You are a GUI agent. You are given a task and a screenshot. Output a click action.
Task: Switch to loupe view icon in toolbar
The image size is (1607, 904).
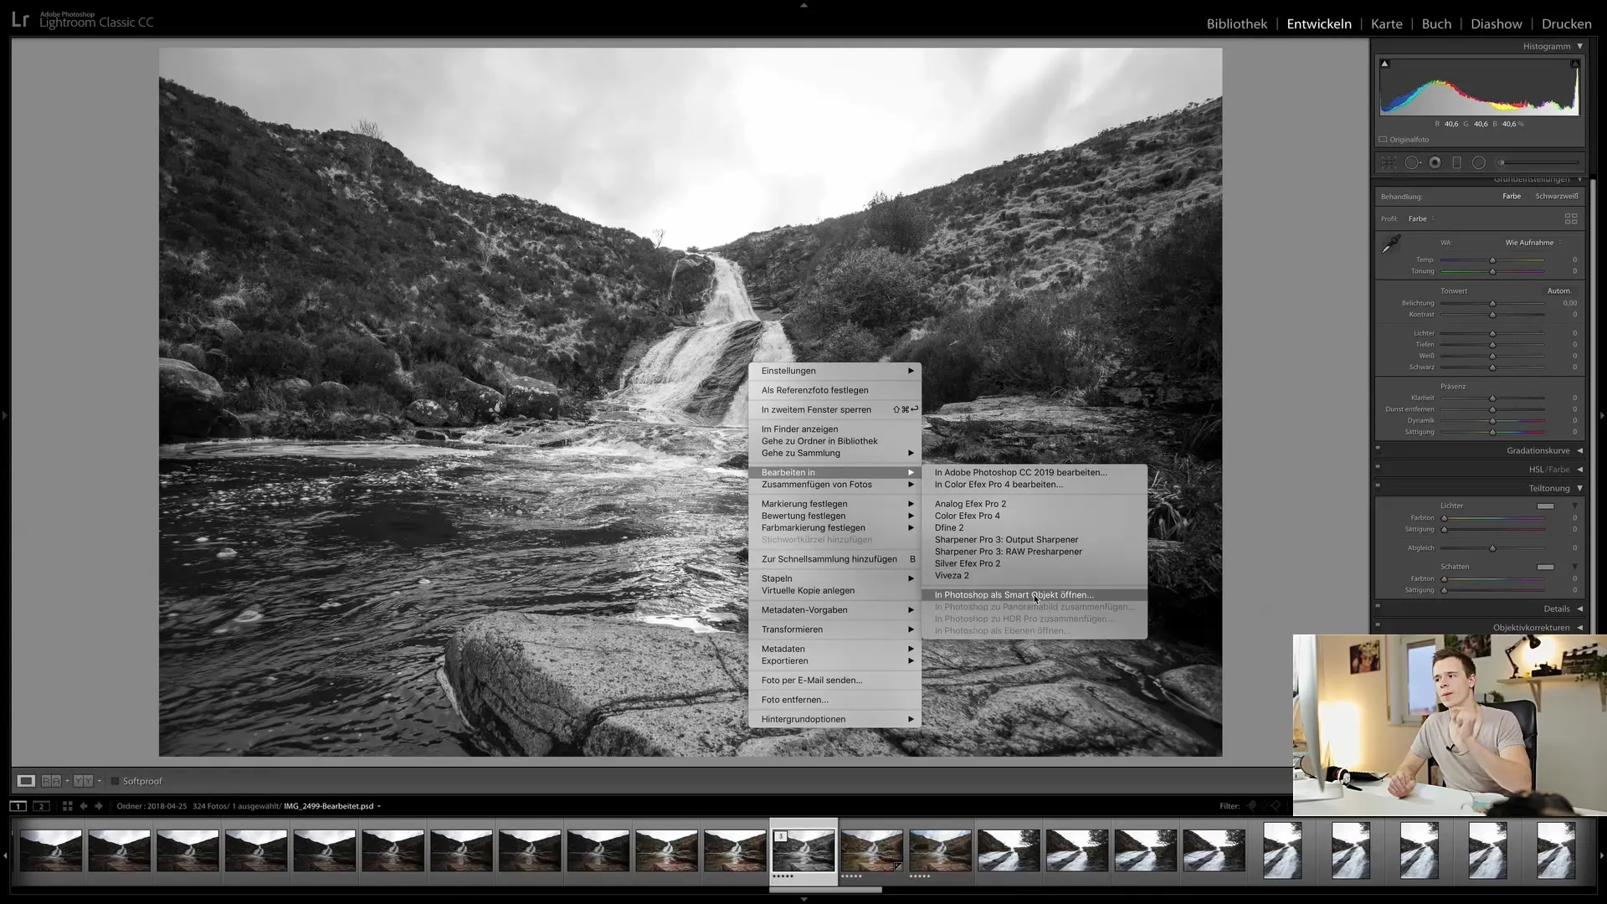(26, 781)
